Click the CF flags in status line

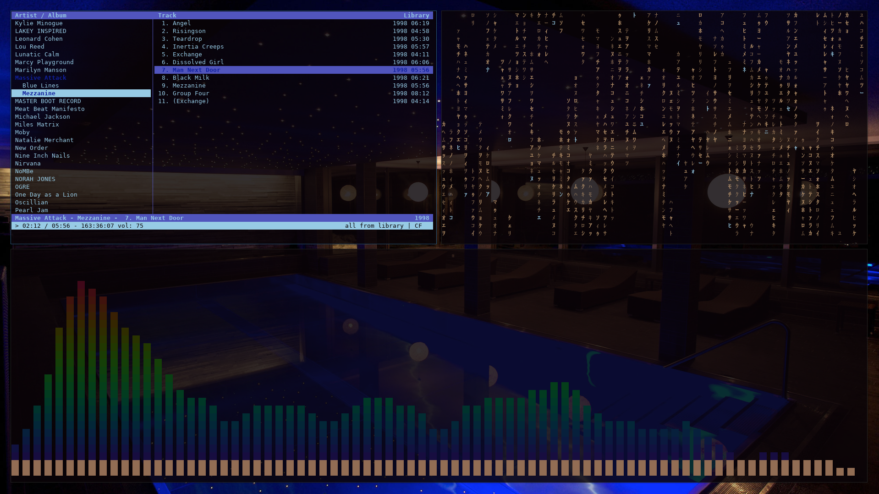point(418,226)
